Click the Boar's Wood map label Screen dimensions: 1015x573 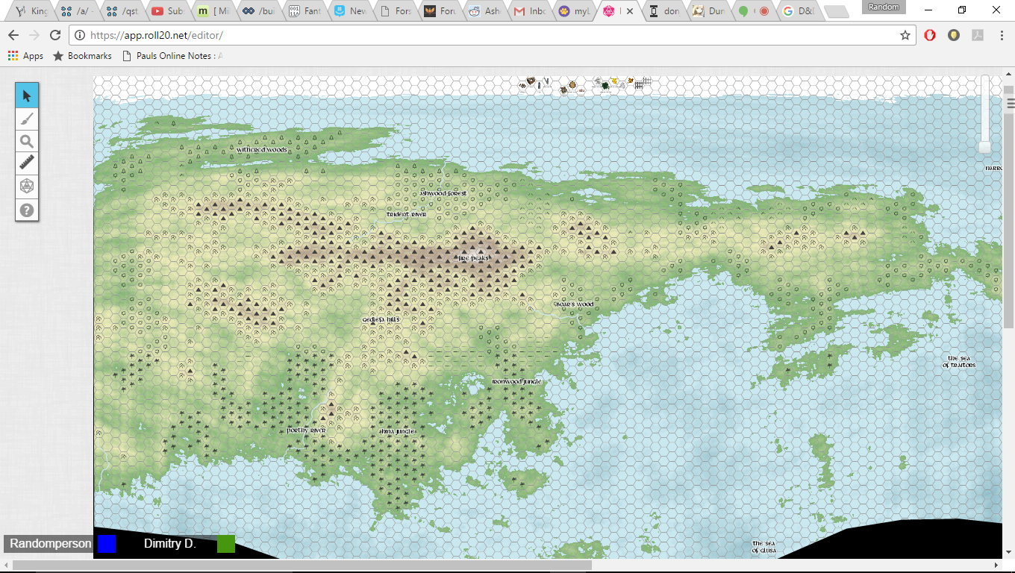573,304
